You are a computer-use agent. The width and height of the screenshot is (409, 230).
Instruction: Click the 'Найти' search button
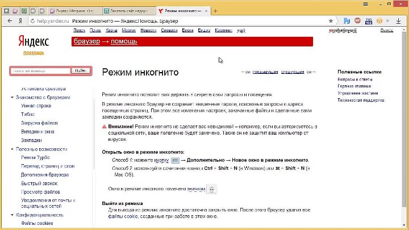click(x=81, y=71)
